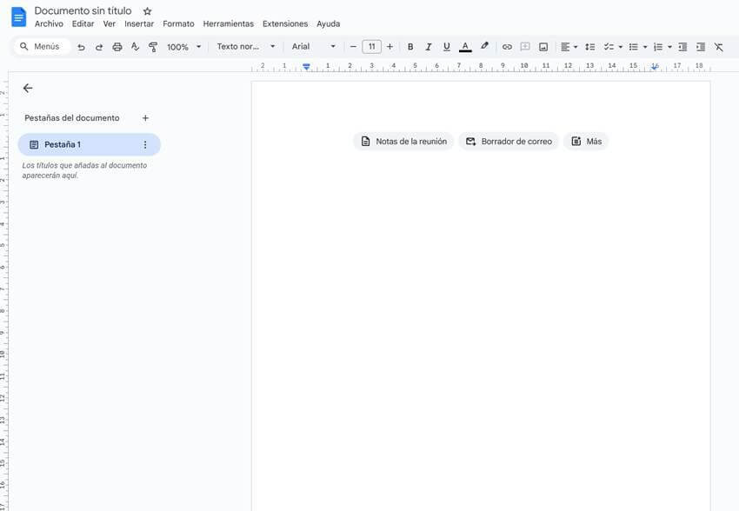Open the text color picker
This screenshot has height=511, width=739.
pos(465,47)
